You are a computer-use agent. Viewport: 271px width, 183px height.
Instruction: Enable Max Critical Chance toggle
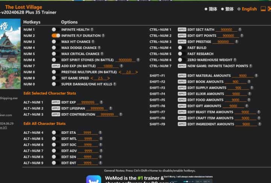(x=56, y=54)
